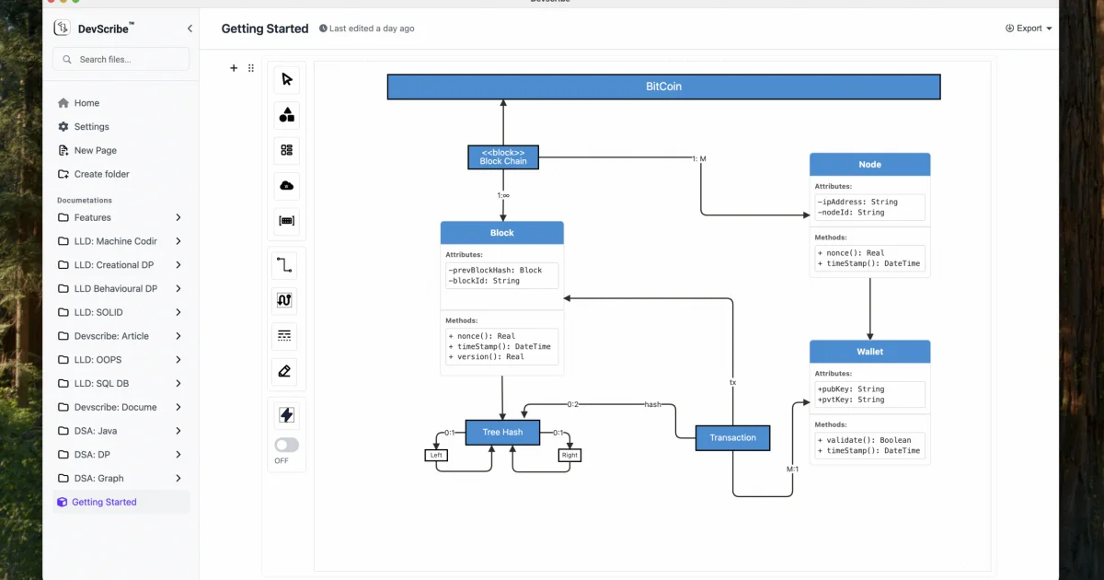Select the Transaction node
1104x580 pixels.
(x=732, y=437)
